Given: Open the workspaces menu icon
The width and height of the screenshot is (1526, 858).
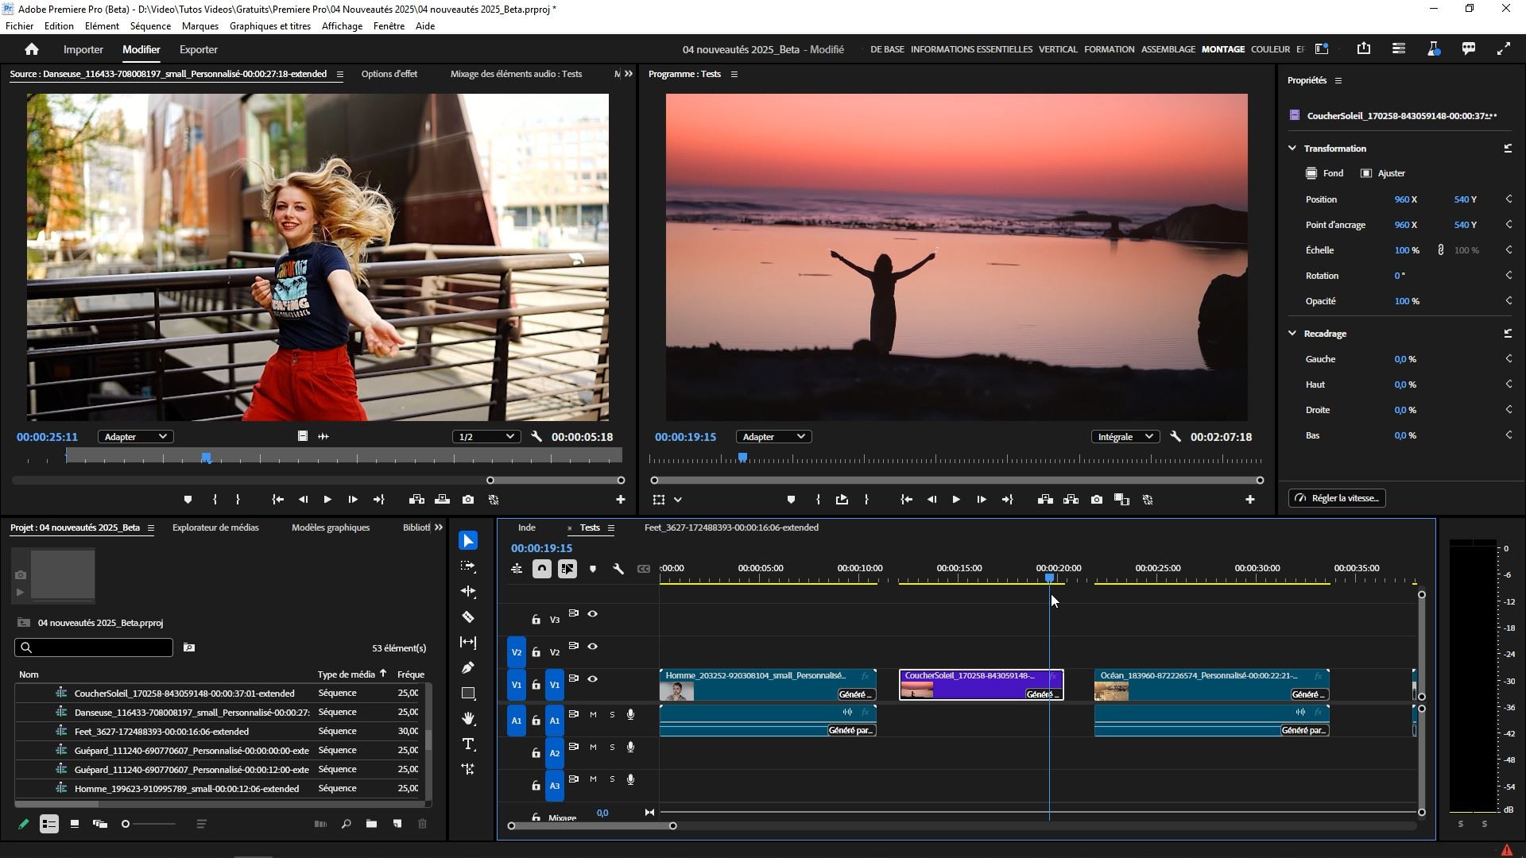Looking at the screenshot, I should 1322,49.
